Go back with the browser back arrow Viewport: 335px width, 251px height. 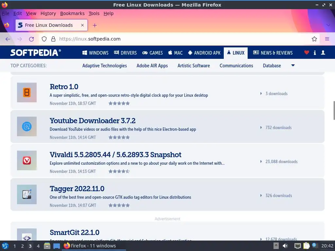point(8,39)
